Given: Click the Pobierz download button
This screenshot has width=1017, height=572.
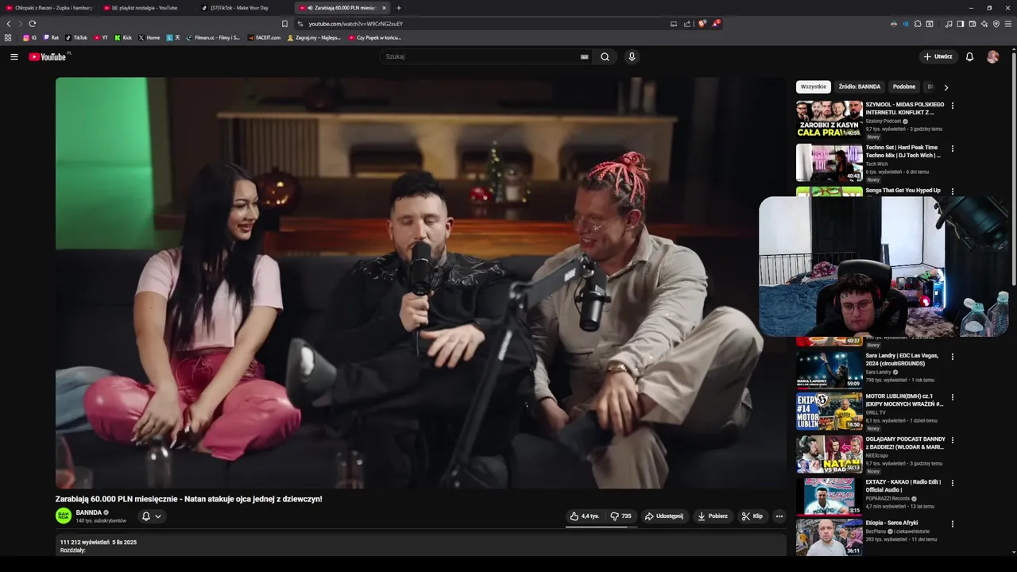Looking at the screenshot, I should [713, 516].
